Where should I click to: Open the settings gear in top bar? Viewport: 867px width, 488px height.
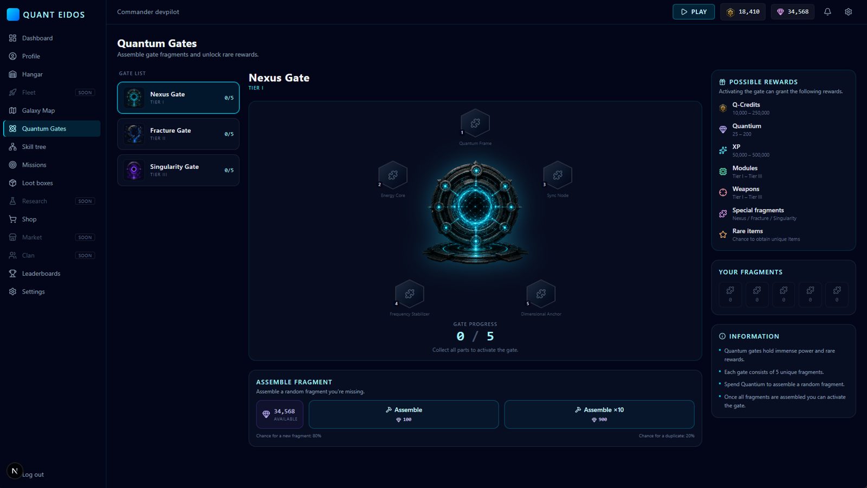pyautogui.click(x=849, y=12)
